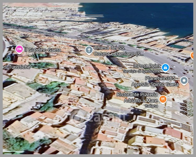Viewport: 196px width, 157px height.
Task: Click the grey Planetwin365 location pin
Action: point(184,81)
